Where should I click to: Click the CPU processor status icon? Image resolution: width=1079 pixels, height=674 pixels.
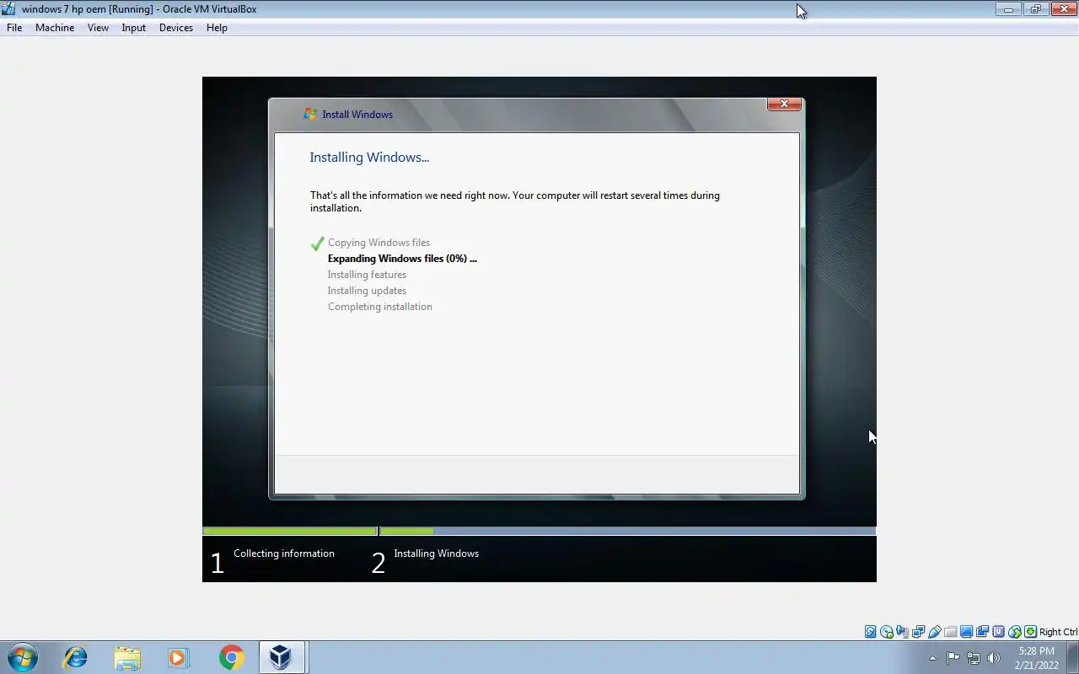coord(999,632)
